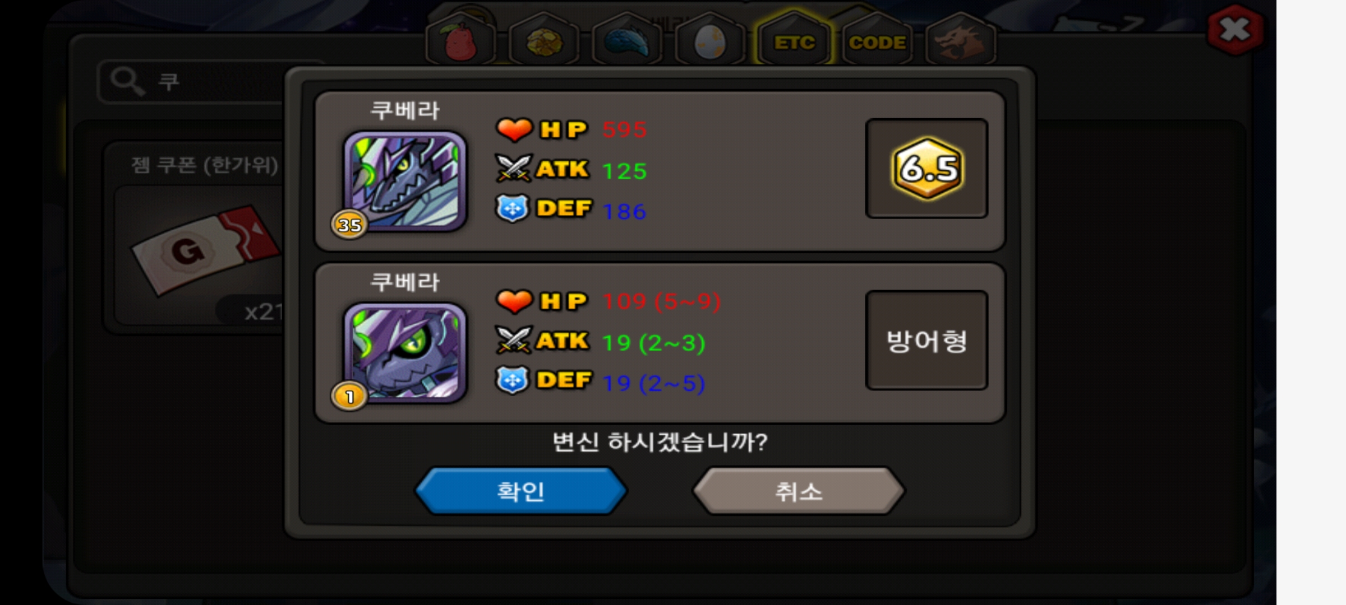Confirm transformation with 확인 button
Screen dimensions: 1346x605
(520, 491)
